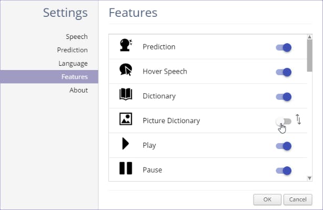This screenshot has width=323, height=210.
Task: Switch off the Dictionary toggle
Action: 284,97
